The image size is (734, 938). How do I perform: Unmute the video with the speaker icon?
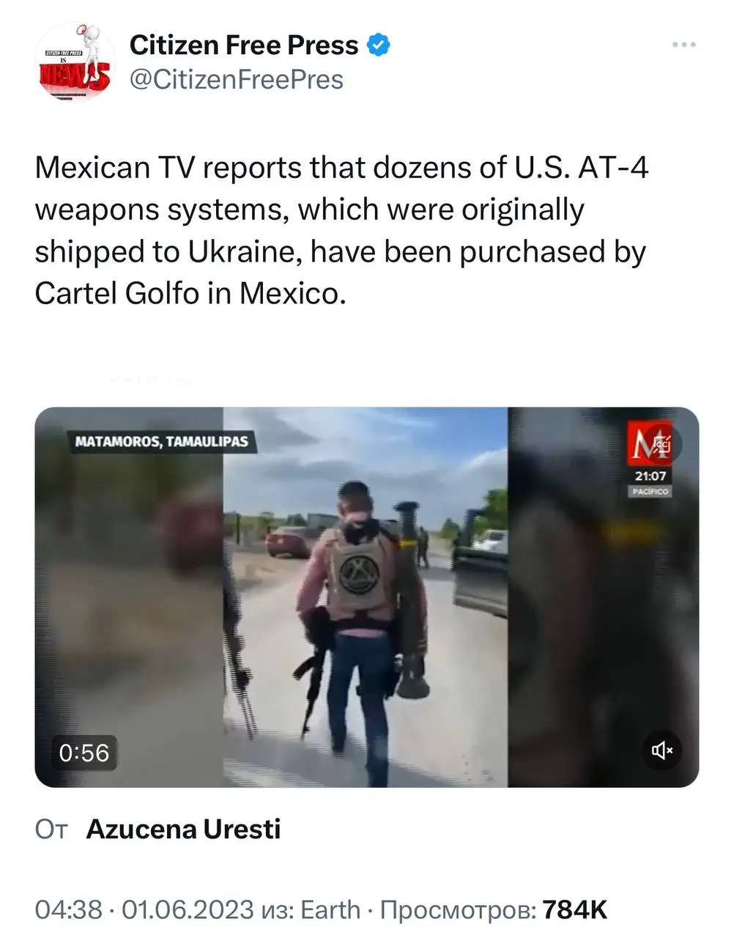[x=662, y=750]
